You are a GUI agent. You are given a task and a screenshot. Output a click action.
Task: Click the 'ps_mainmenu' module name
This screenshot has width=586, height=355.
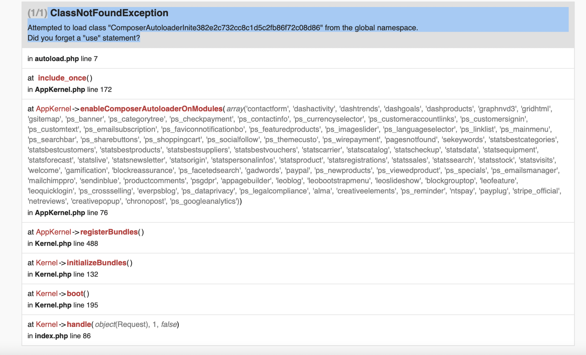tap(525, 129)
